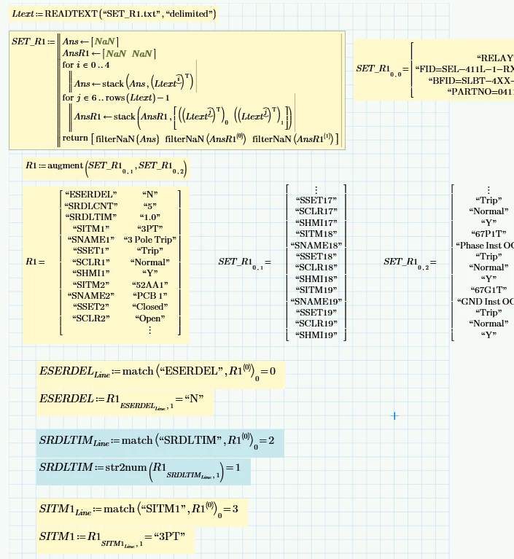
Task: Click the "Open" cell in R1 matrix
Action: tap(149, 318)
